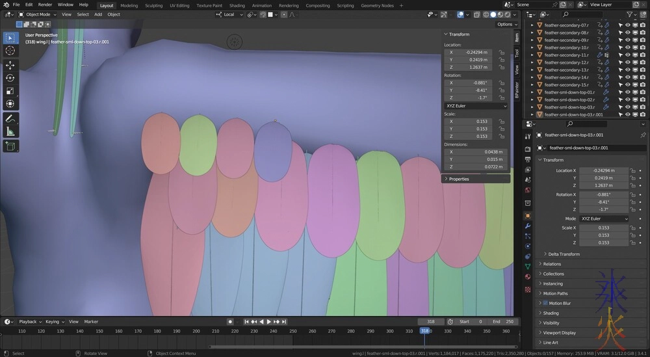
Task: Open the Modifiers wrench properties tab
Action: coord(528,226)
